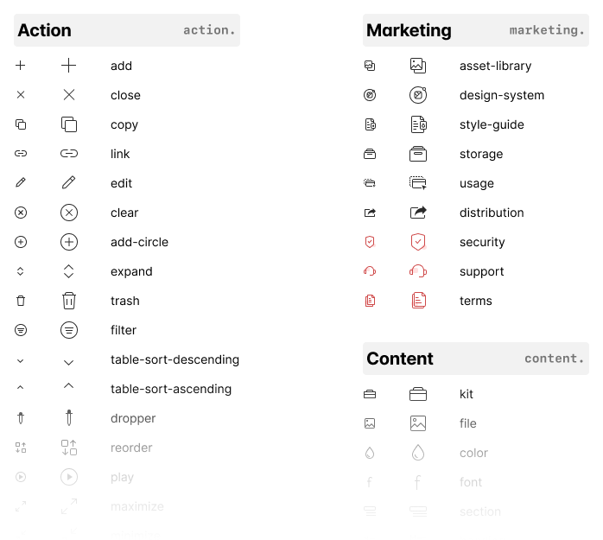
Task: Click the large expand chevrons icon
Action: [69, 271]
